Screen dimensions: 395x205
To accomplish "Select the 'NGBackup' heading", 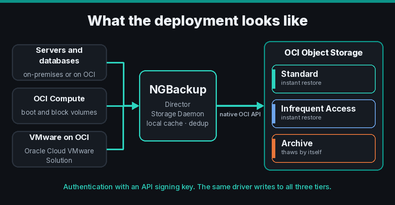I will [x=178, y=89].
